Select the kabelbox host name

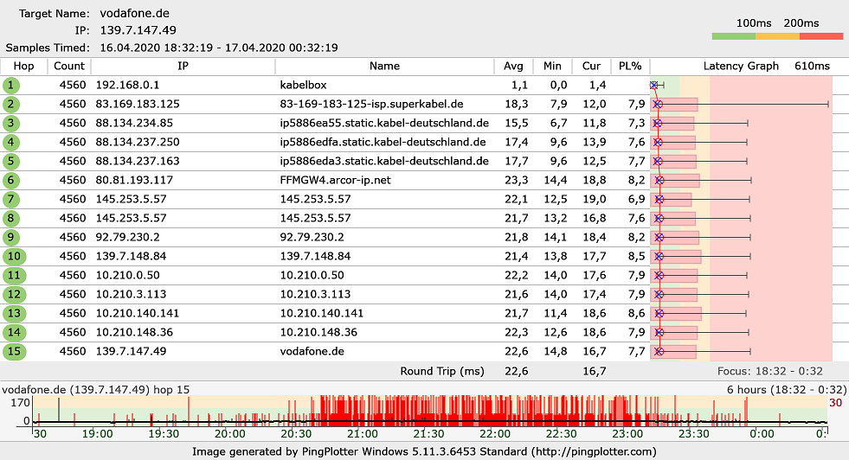pos(303,85)
